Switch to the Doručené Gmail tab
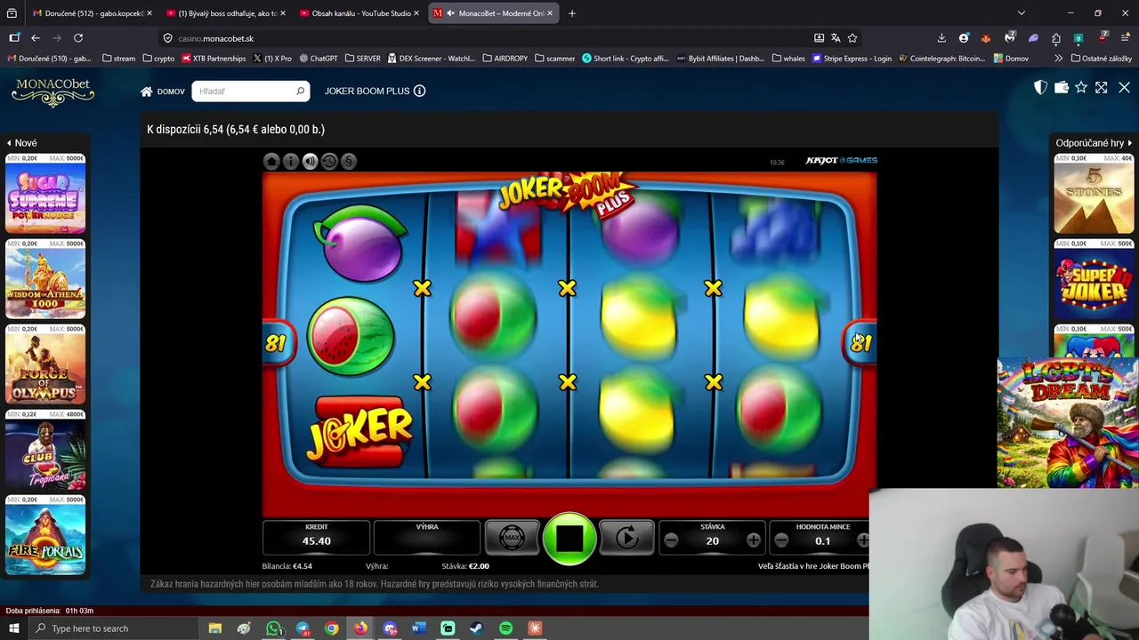Screen dimensions: 1139x640 point(92,13)
